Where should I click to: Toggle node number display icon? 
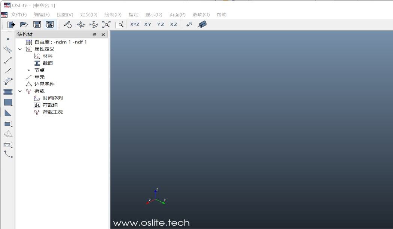pyautogui.click(x=189, y=24)
